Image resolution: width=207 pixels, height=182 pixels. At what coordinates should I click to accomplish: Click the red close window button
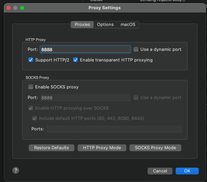(9, 8)
